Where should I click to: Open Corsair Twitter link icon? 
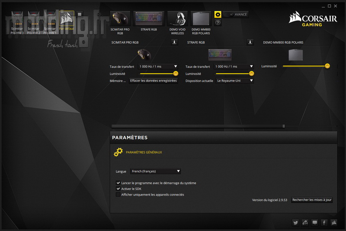(x=295, y=223)
